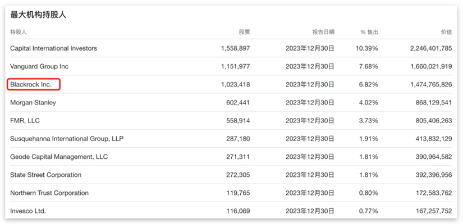This screenshot has height=224, width=463.
Task: Click shares value 119,765
Action: 239,193
